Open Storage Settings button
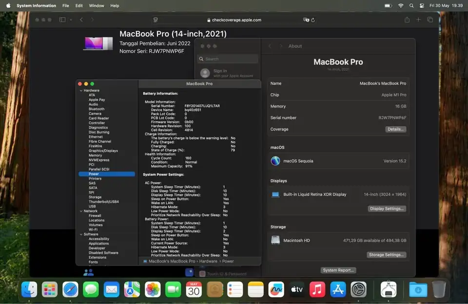468x304 pixels. (x=386, y=255)
